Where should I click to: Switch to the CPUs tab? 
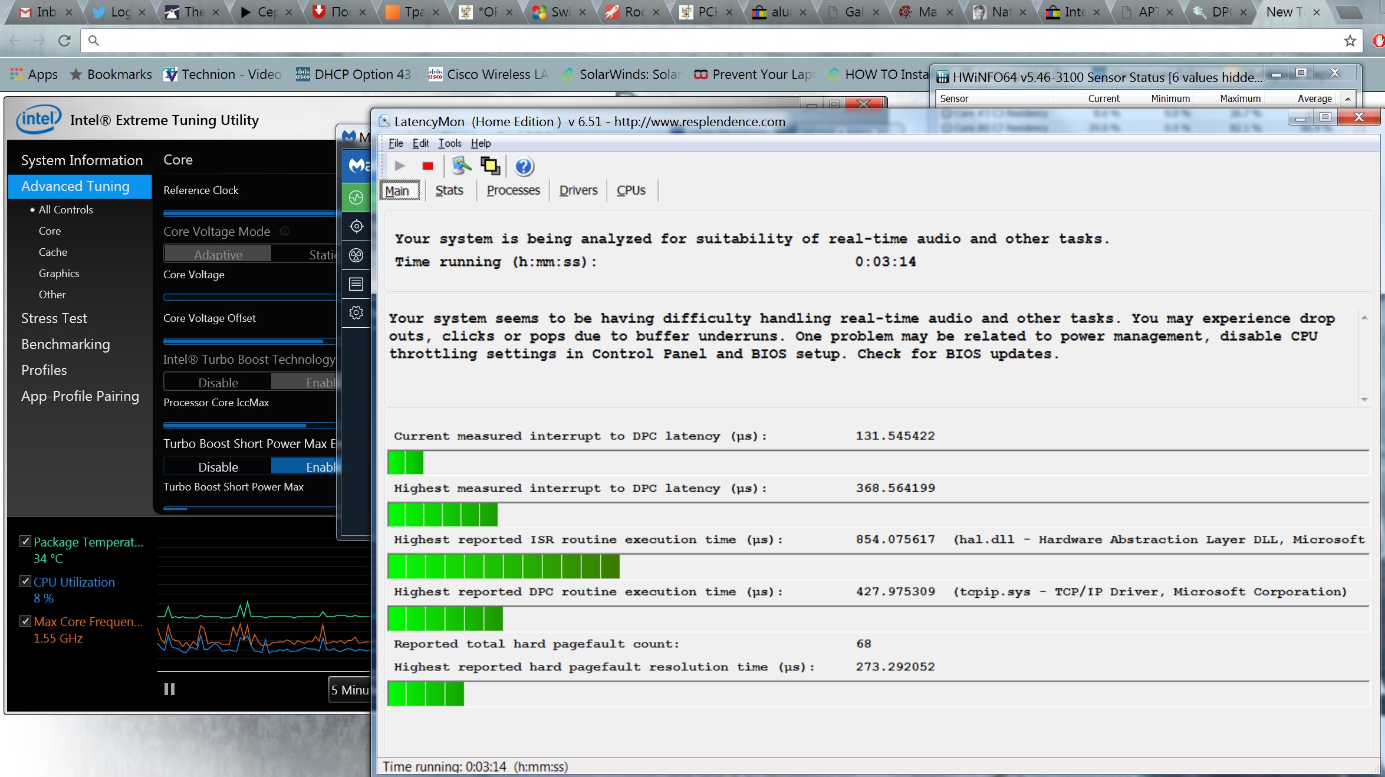[x=631, y=190]
